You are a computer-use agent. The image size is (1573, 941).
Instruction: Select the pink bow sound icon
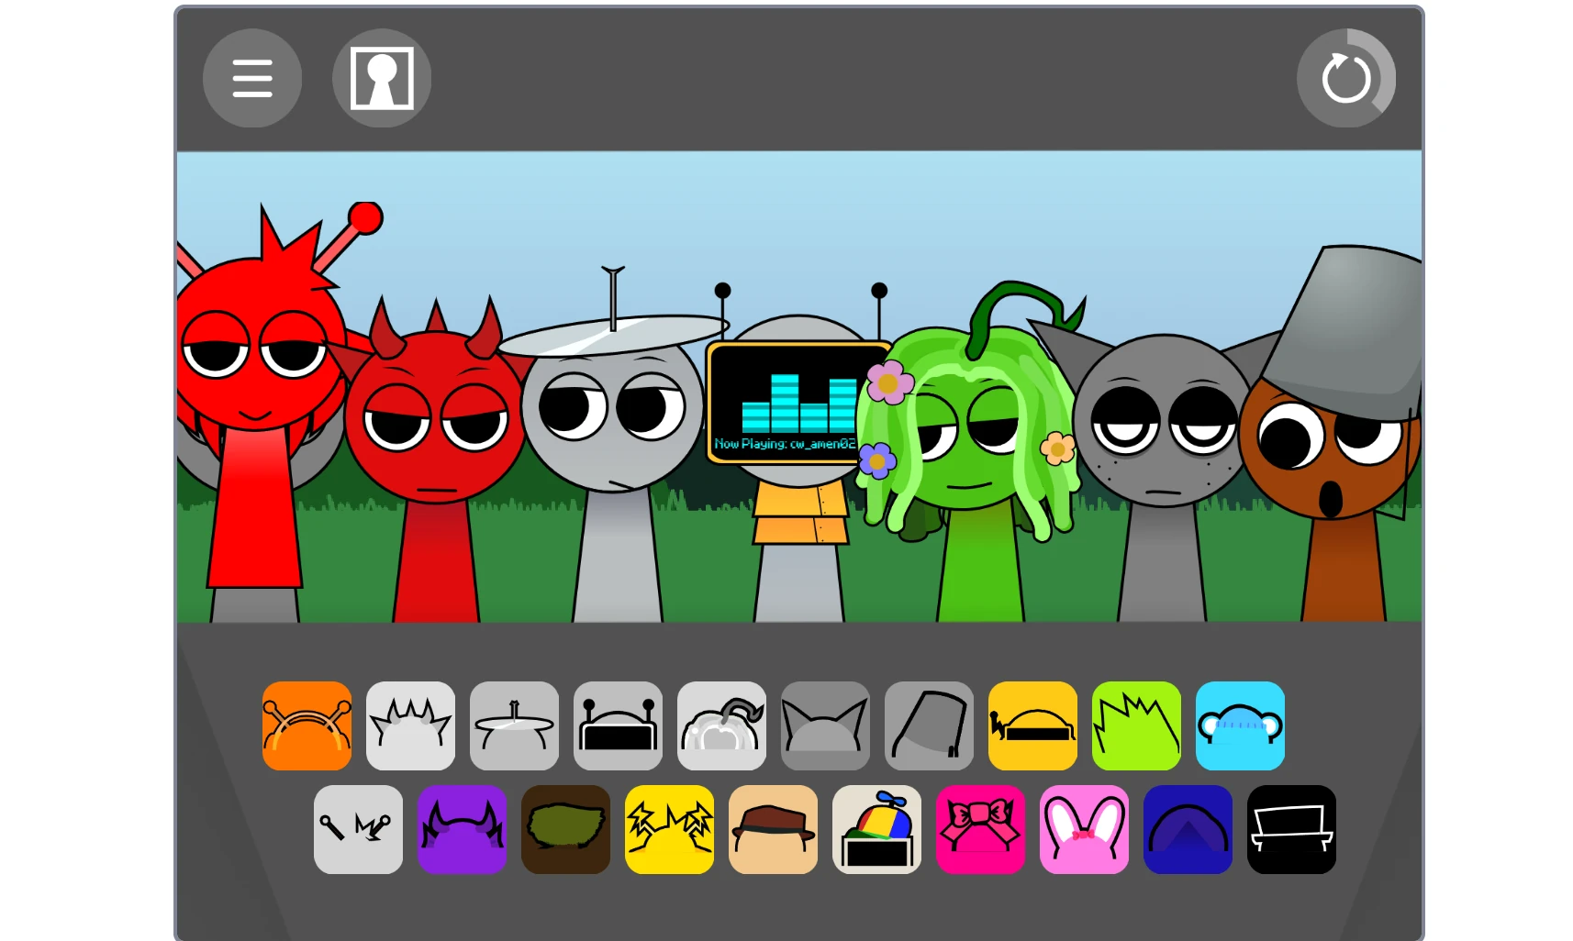click(980, 830)
